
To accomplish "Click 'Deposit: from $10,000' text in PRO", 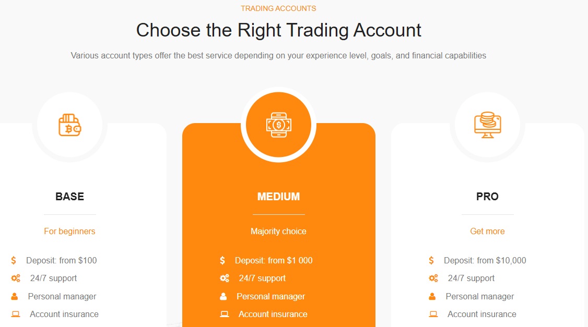I will pos(485,260).
